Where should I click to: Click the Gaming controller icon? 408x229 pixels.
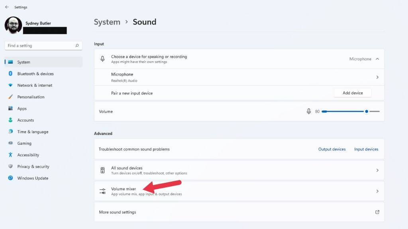click(x=10, y=144)
